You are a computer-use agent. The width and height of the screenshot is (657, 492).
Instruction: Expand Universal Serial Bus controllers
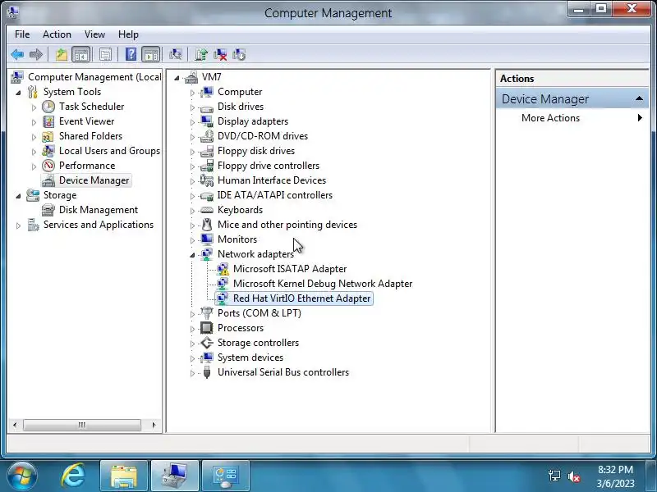[x=192, y=373]
